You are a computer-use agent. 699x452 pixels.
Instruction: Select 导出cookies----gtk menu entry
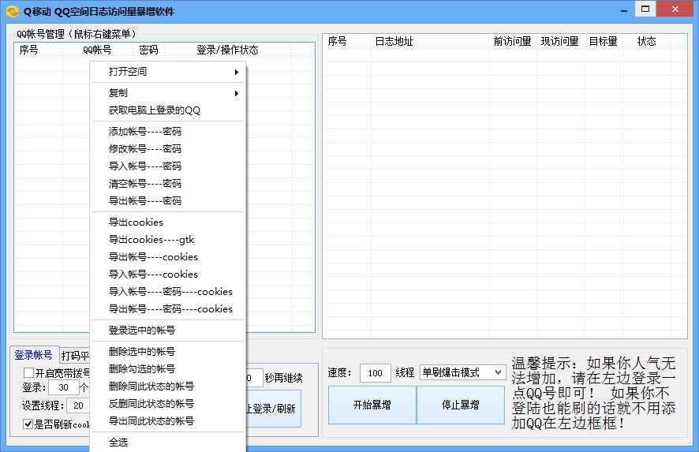pos(168,239)
